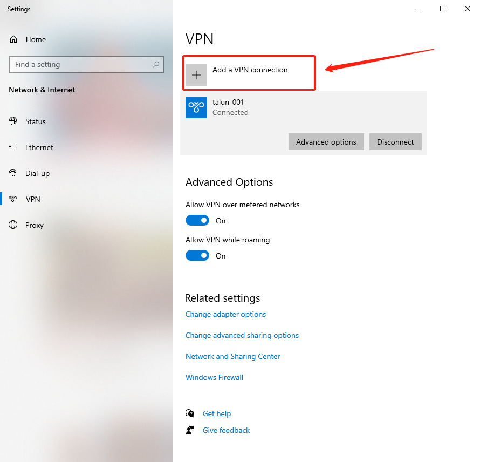Open Advanced options for talun-001
Screen dimensions: 480x462
pyautogui.click(x=326, y=142)
